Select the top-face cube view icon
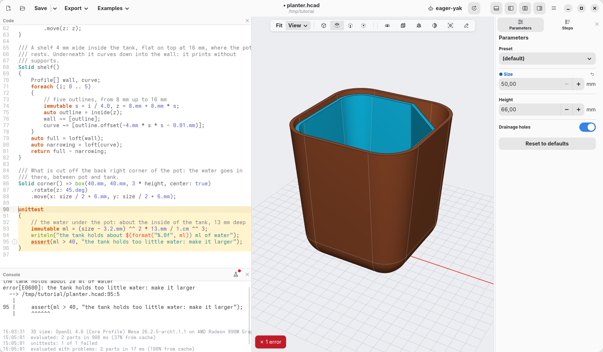The height and width of the screenshot is (352, 603). 337,26
